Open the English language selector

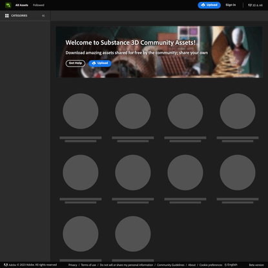tap(231, 265)
